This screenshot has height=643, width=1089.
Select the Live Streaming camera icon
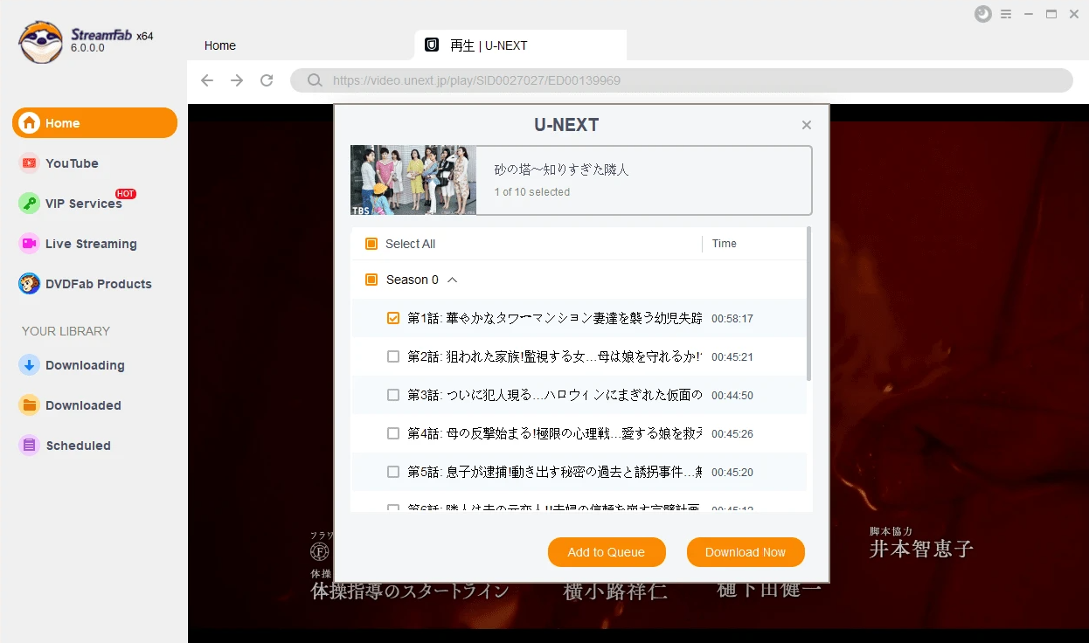click(30, 244)
